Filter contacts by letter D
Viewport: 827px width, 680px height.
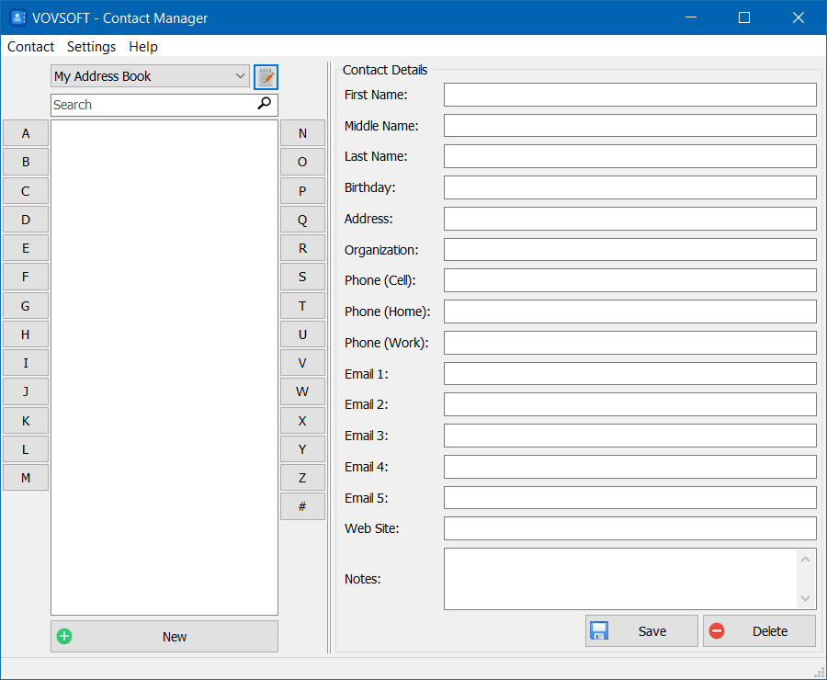click(26, 220)
